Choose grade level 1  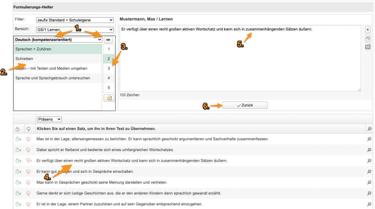pos(109,49)
